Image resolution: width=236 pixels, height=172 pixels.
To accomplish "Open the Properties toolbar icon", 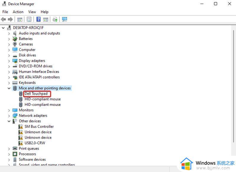I will coord(29,19).
